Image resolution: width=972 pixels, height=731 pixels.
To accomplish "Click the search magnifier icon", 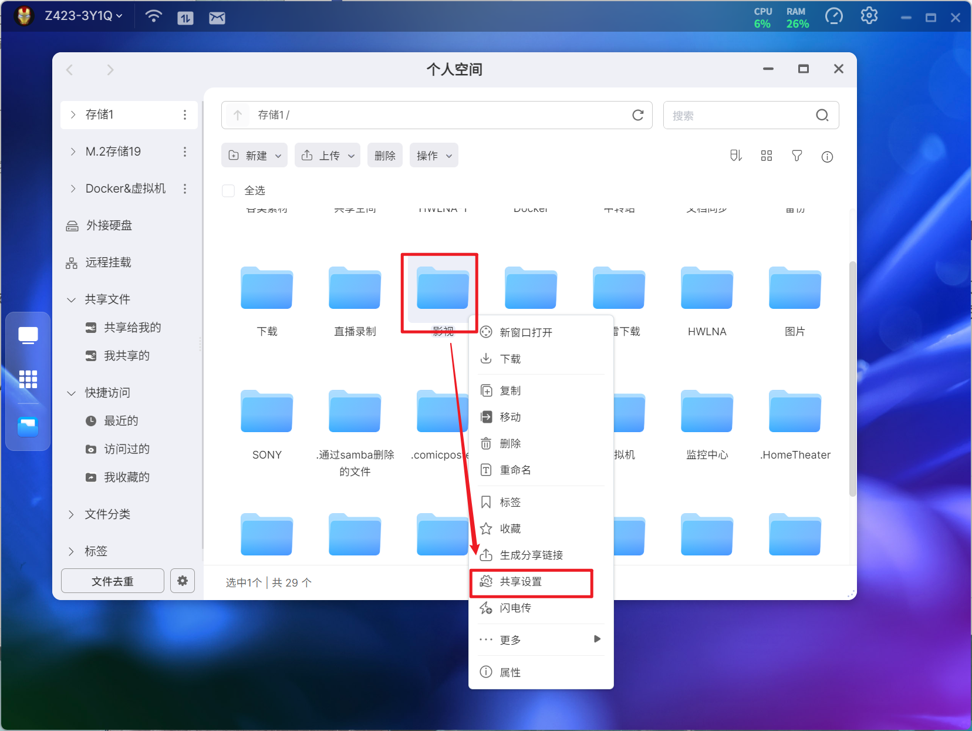I will point(822,115).
